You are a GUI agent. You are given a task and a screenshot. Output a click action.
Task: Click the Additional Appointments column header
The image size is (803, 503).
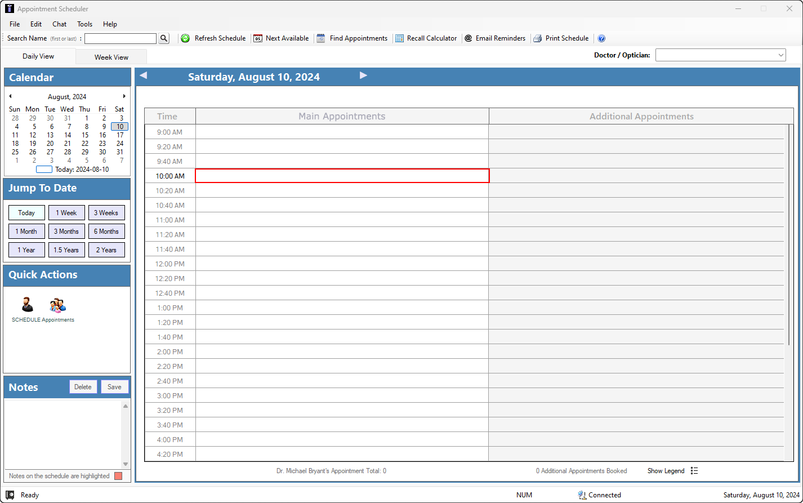(641, 117)
